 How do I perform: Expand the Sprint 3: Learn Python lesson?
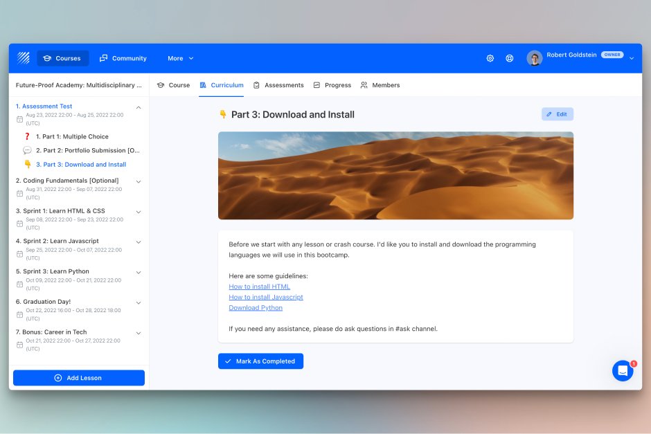click(138, 272)
